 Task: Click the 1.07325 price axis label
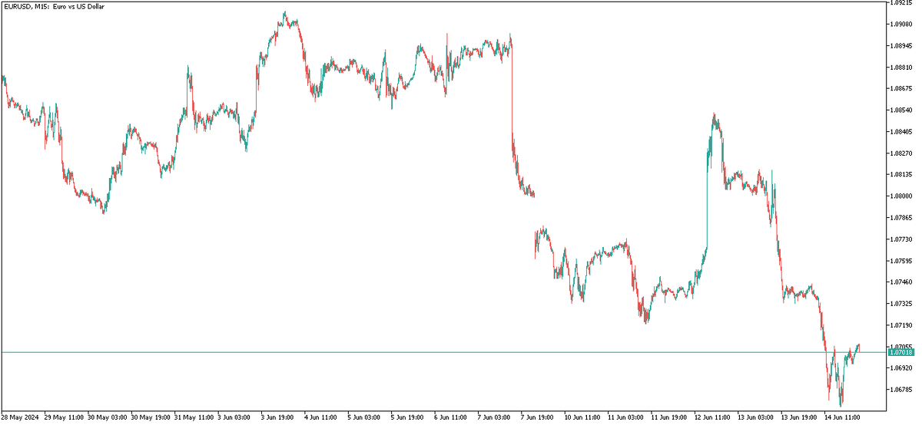[901, 303]
